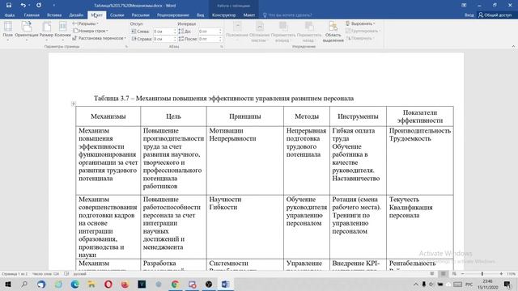This screenshot has height=291, width=518.
Task: Click the zoom slider handle
Action: 482,274
